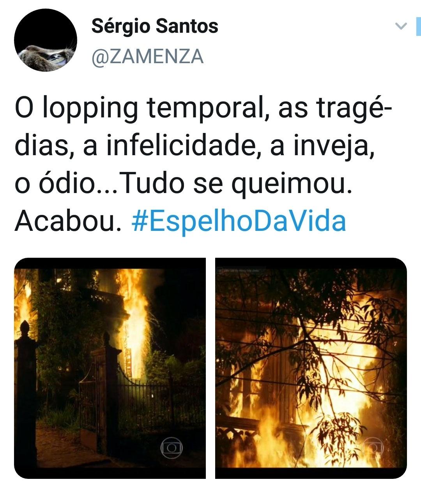Expand tweet options chevron arrow
Viewport: 421px width, 489px height.
coord(401,27)
